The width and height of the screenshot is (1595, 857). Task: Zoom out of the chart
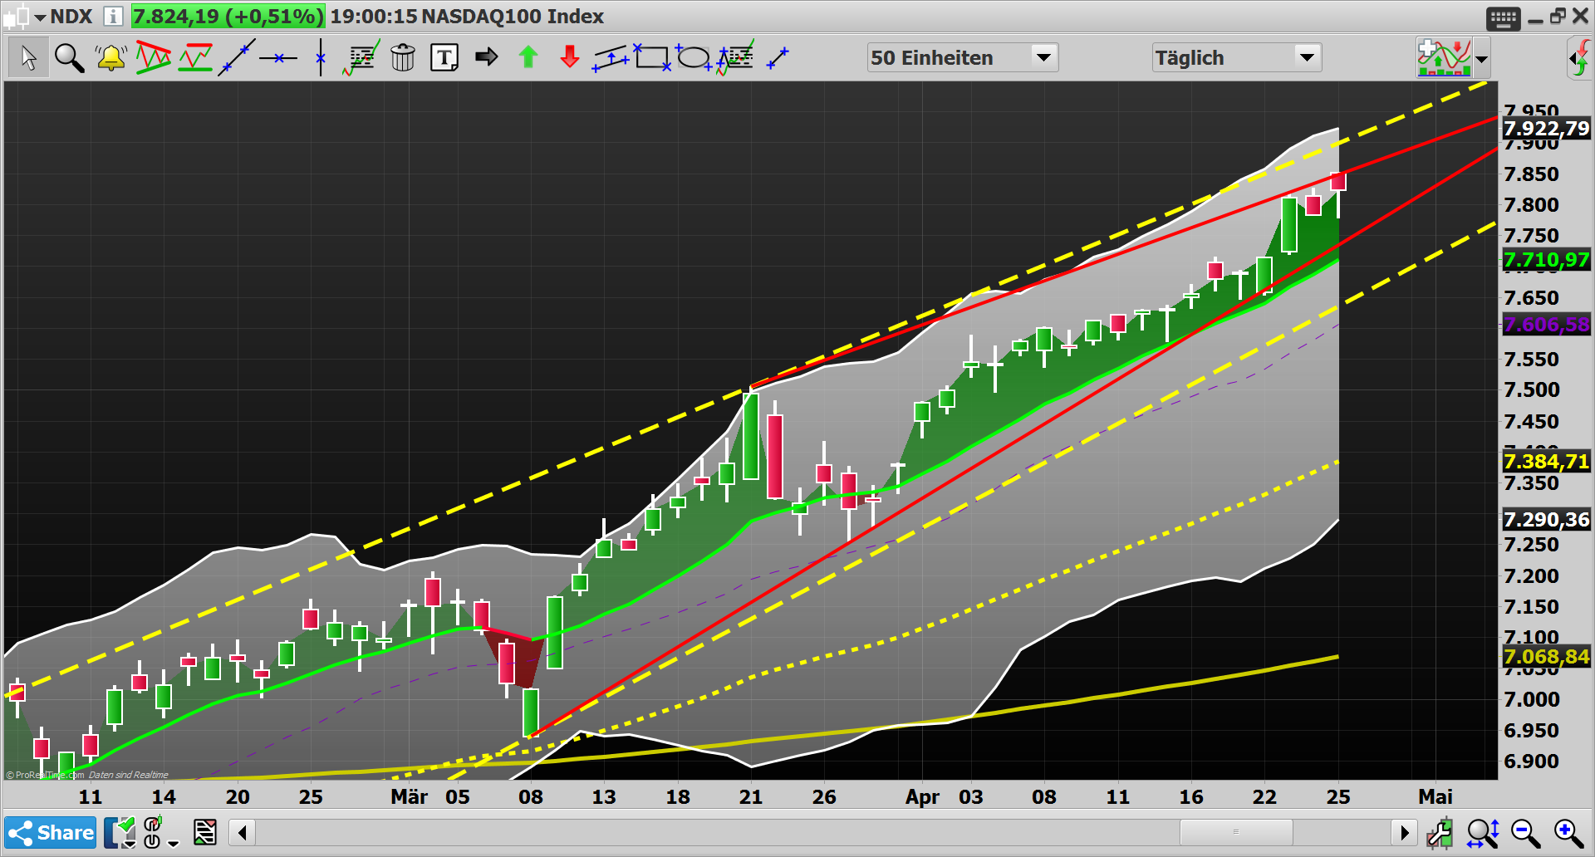coord(1525,832)
